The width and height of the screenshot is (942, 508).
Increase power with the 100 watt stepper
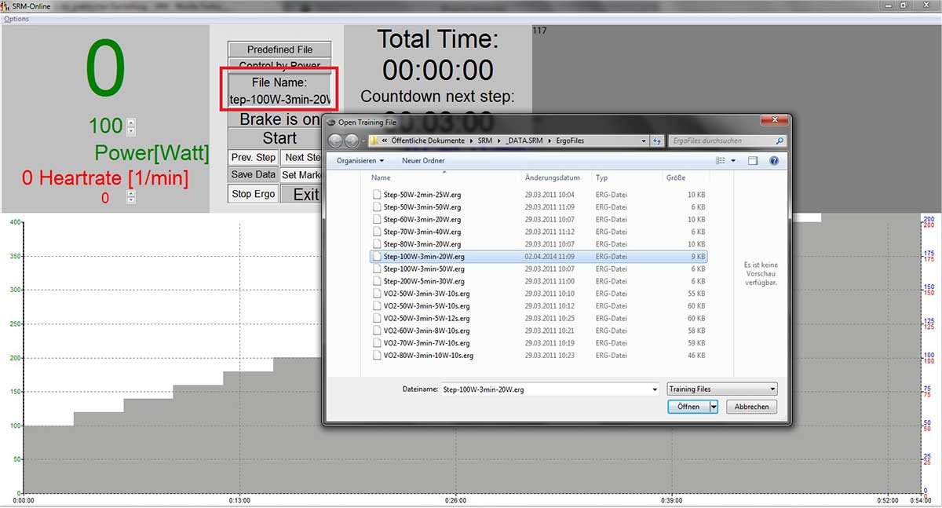click(x=131, y=122)
